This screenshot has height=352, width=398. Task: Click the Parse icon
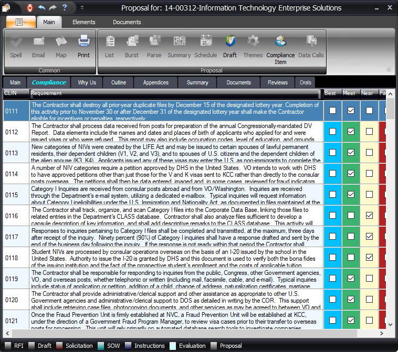[154, 41]
